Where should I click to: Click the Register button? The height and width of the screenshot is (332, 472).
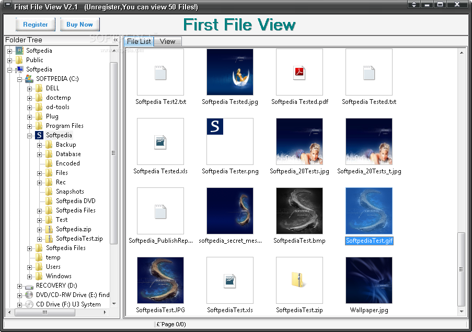pos(35,25)
